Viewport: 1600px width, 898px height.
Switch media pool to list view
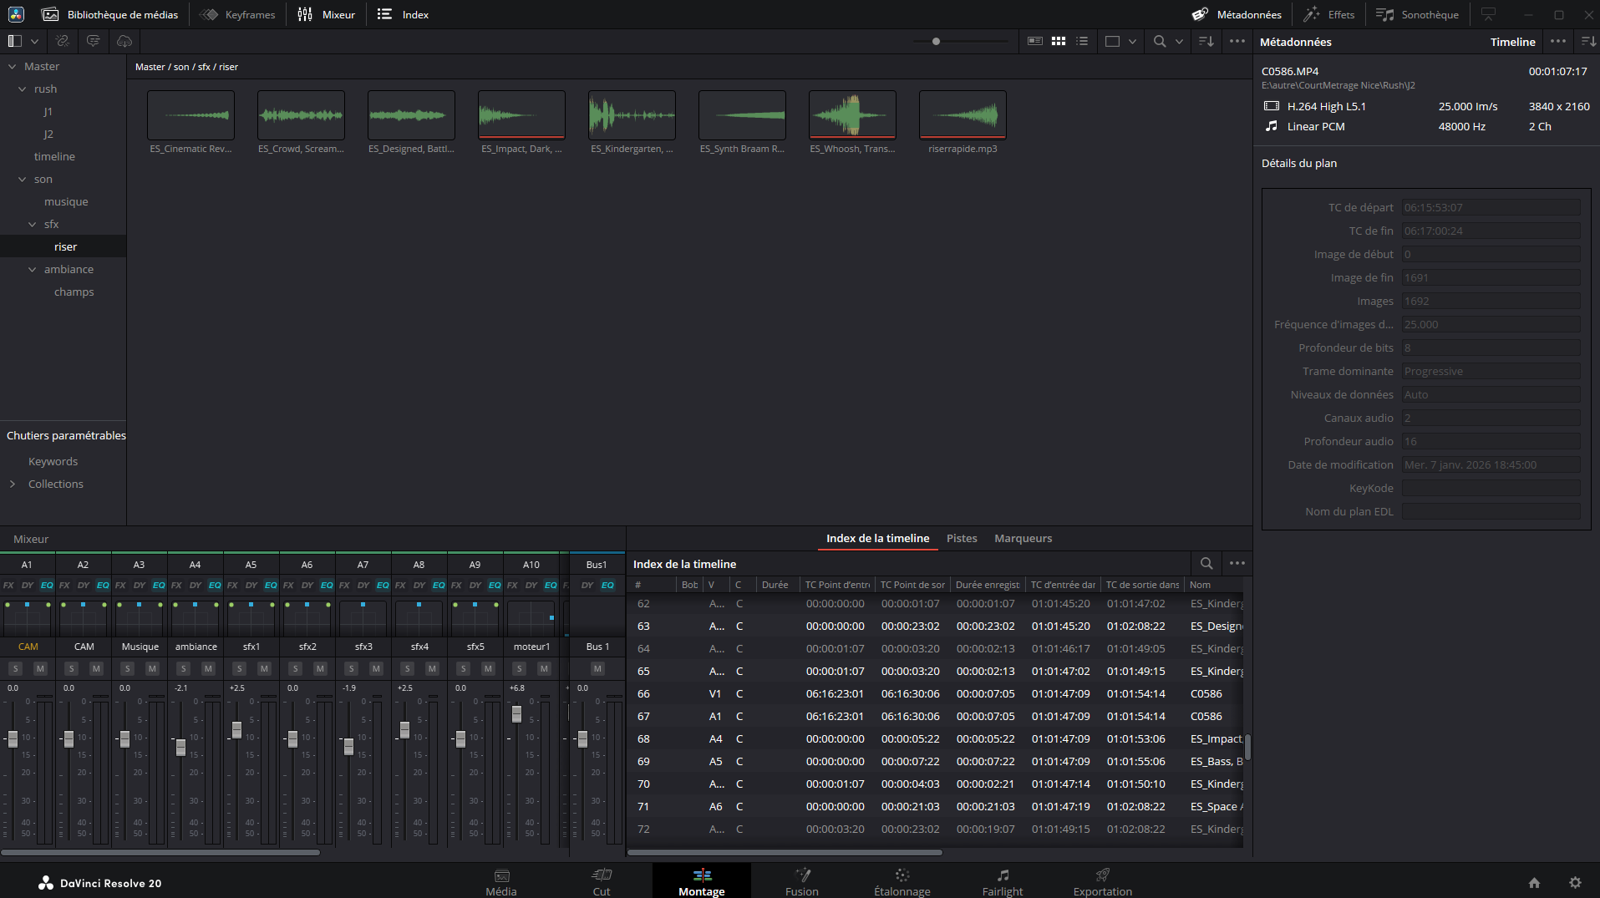tap(1082, 41)
